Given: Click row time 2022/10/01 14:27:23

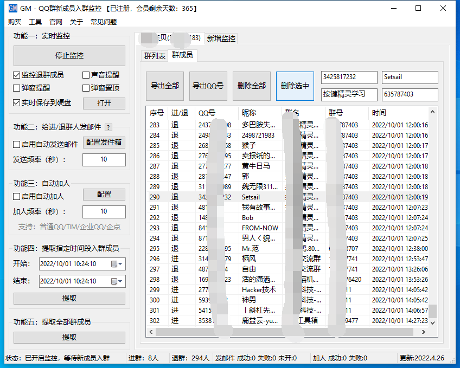Looking at the screenshot, I should tap(400, 321).
